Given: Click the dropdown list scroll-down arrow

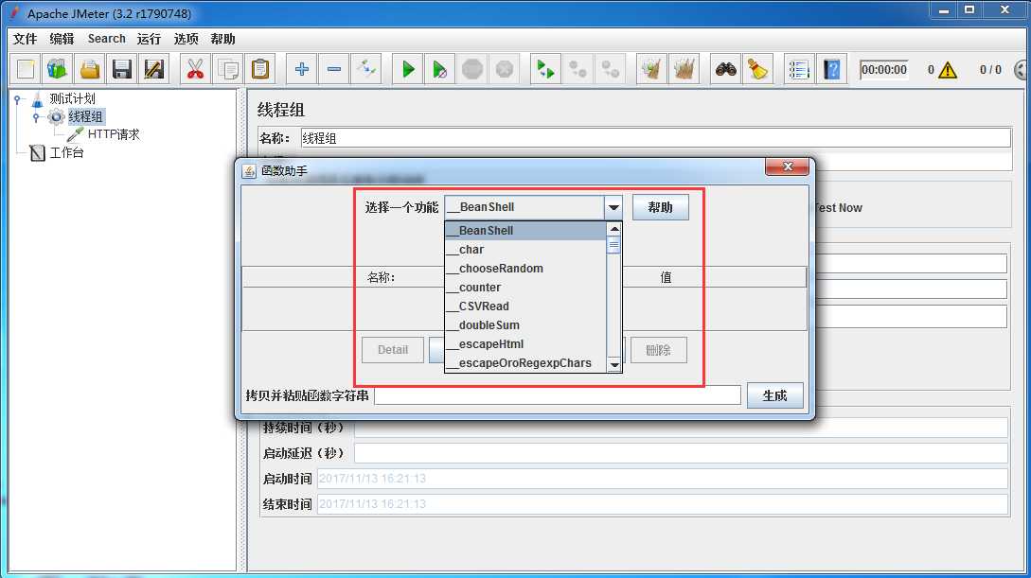Looking at the screenshot, I should [x=614, y=364].
